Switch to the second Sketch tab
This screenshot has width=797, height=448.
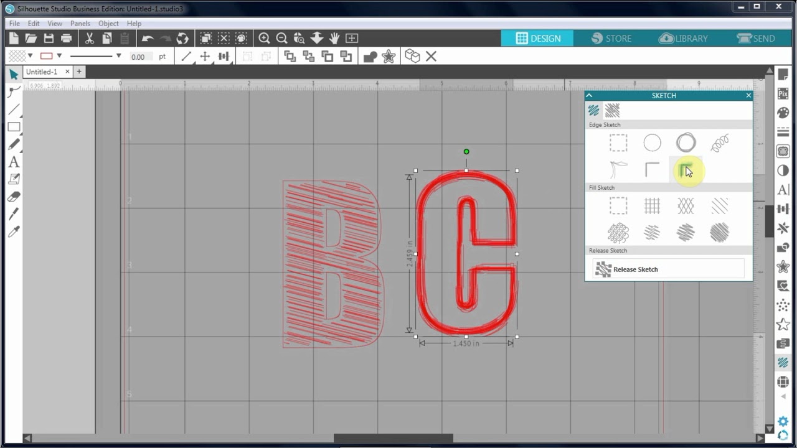[613, 110]
